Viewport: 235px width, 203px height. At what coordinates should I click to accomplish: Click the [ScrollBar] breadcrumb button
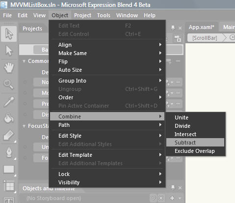point(205,38)
